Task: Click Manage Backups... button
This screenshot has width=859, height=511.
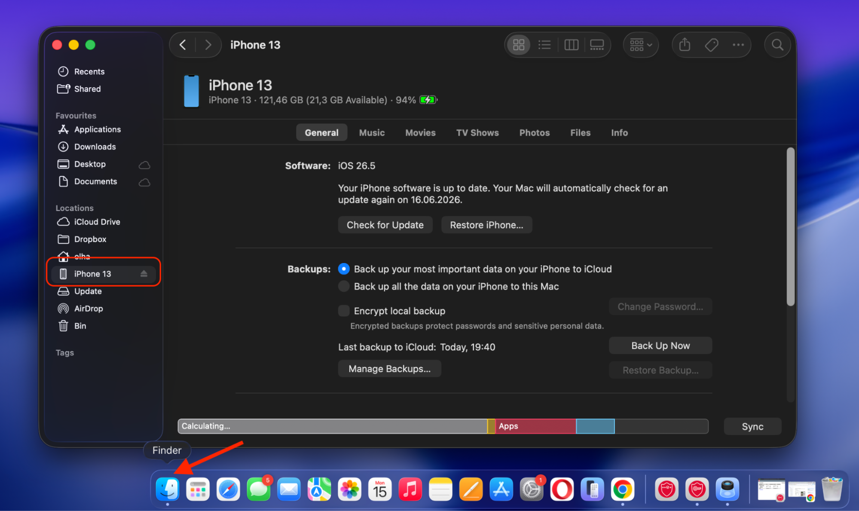Action: pos(389,369)
